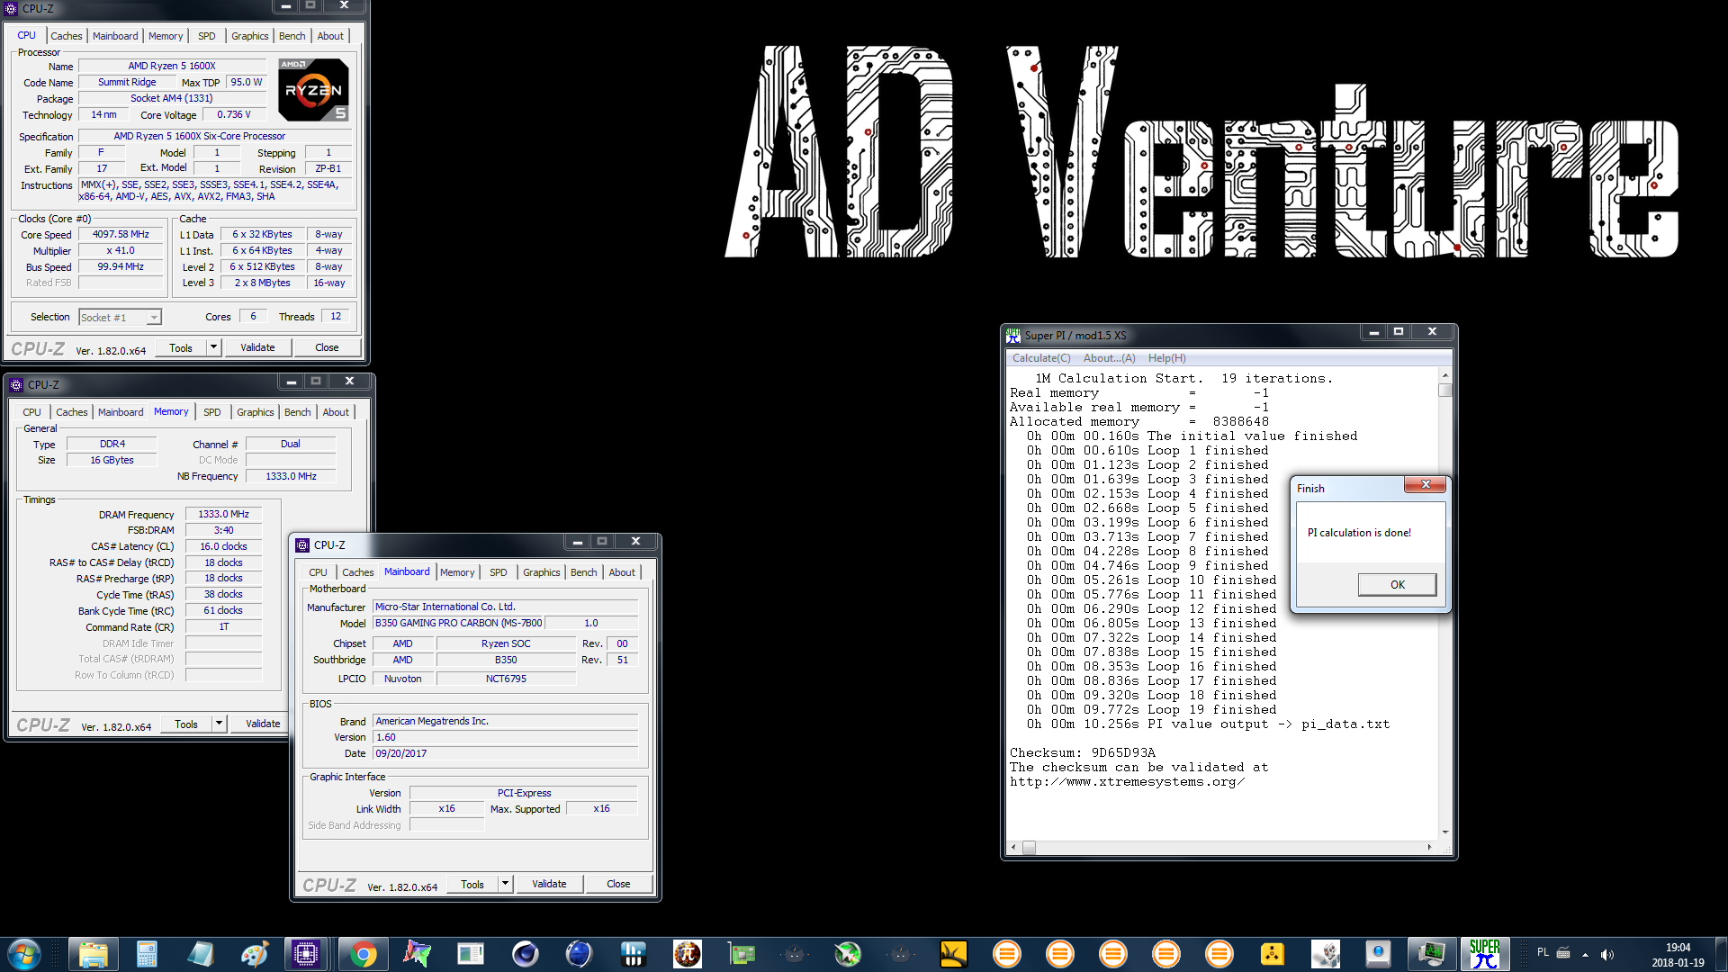Click the DRAM Frequency value 1333.0 MHz
Screen dimensions: 1728x972
click(223, 514)
